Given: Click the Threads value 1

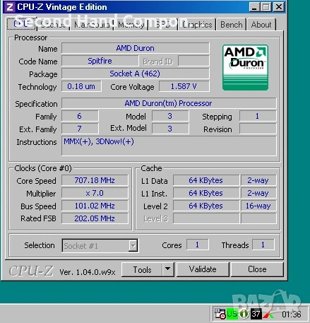Looking at the screenshot, I should click(263, 245).
